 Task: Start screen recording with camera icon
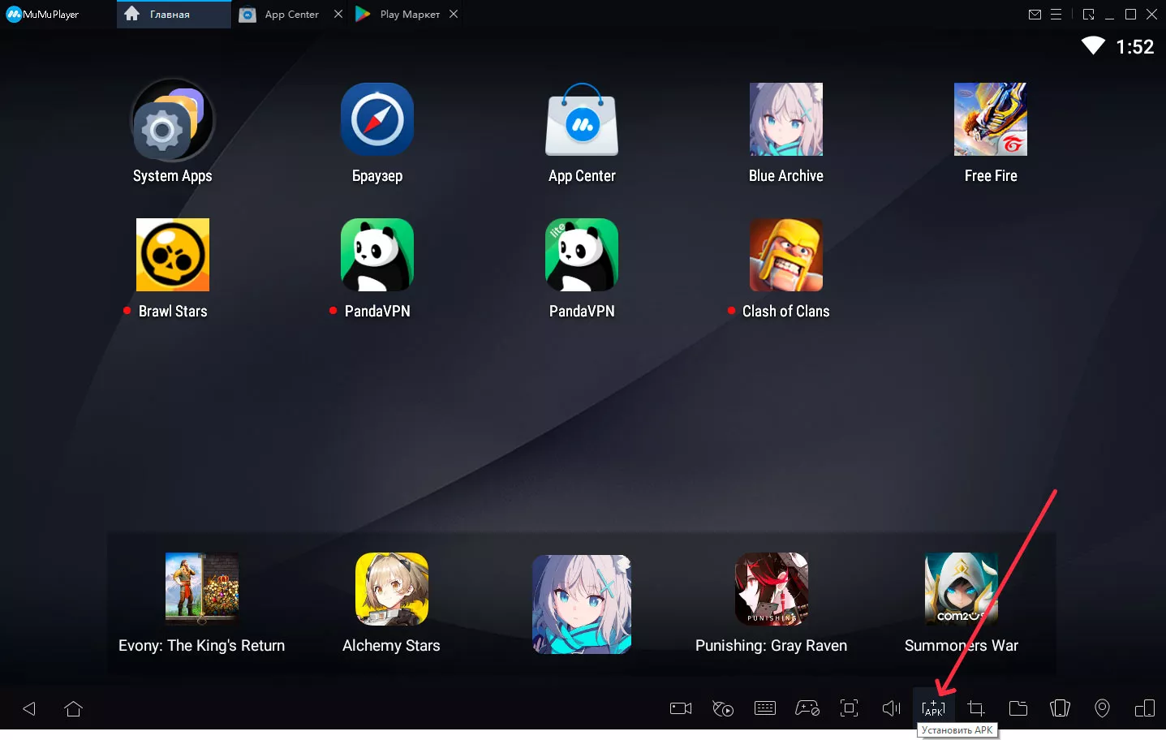(681, 708)
